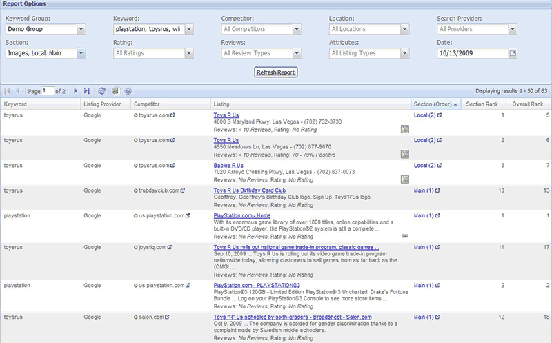Export results to spreadsheet icon
The width and height of the screenshot is (552, 343).
[x=115, y=91]
